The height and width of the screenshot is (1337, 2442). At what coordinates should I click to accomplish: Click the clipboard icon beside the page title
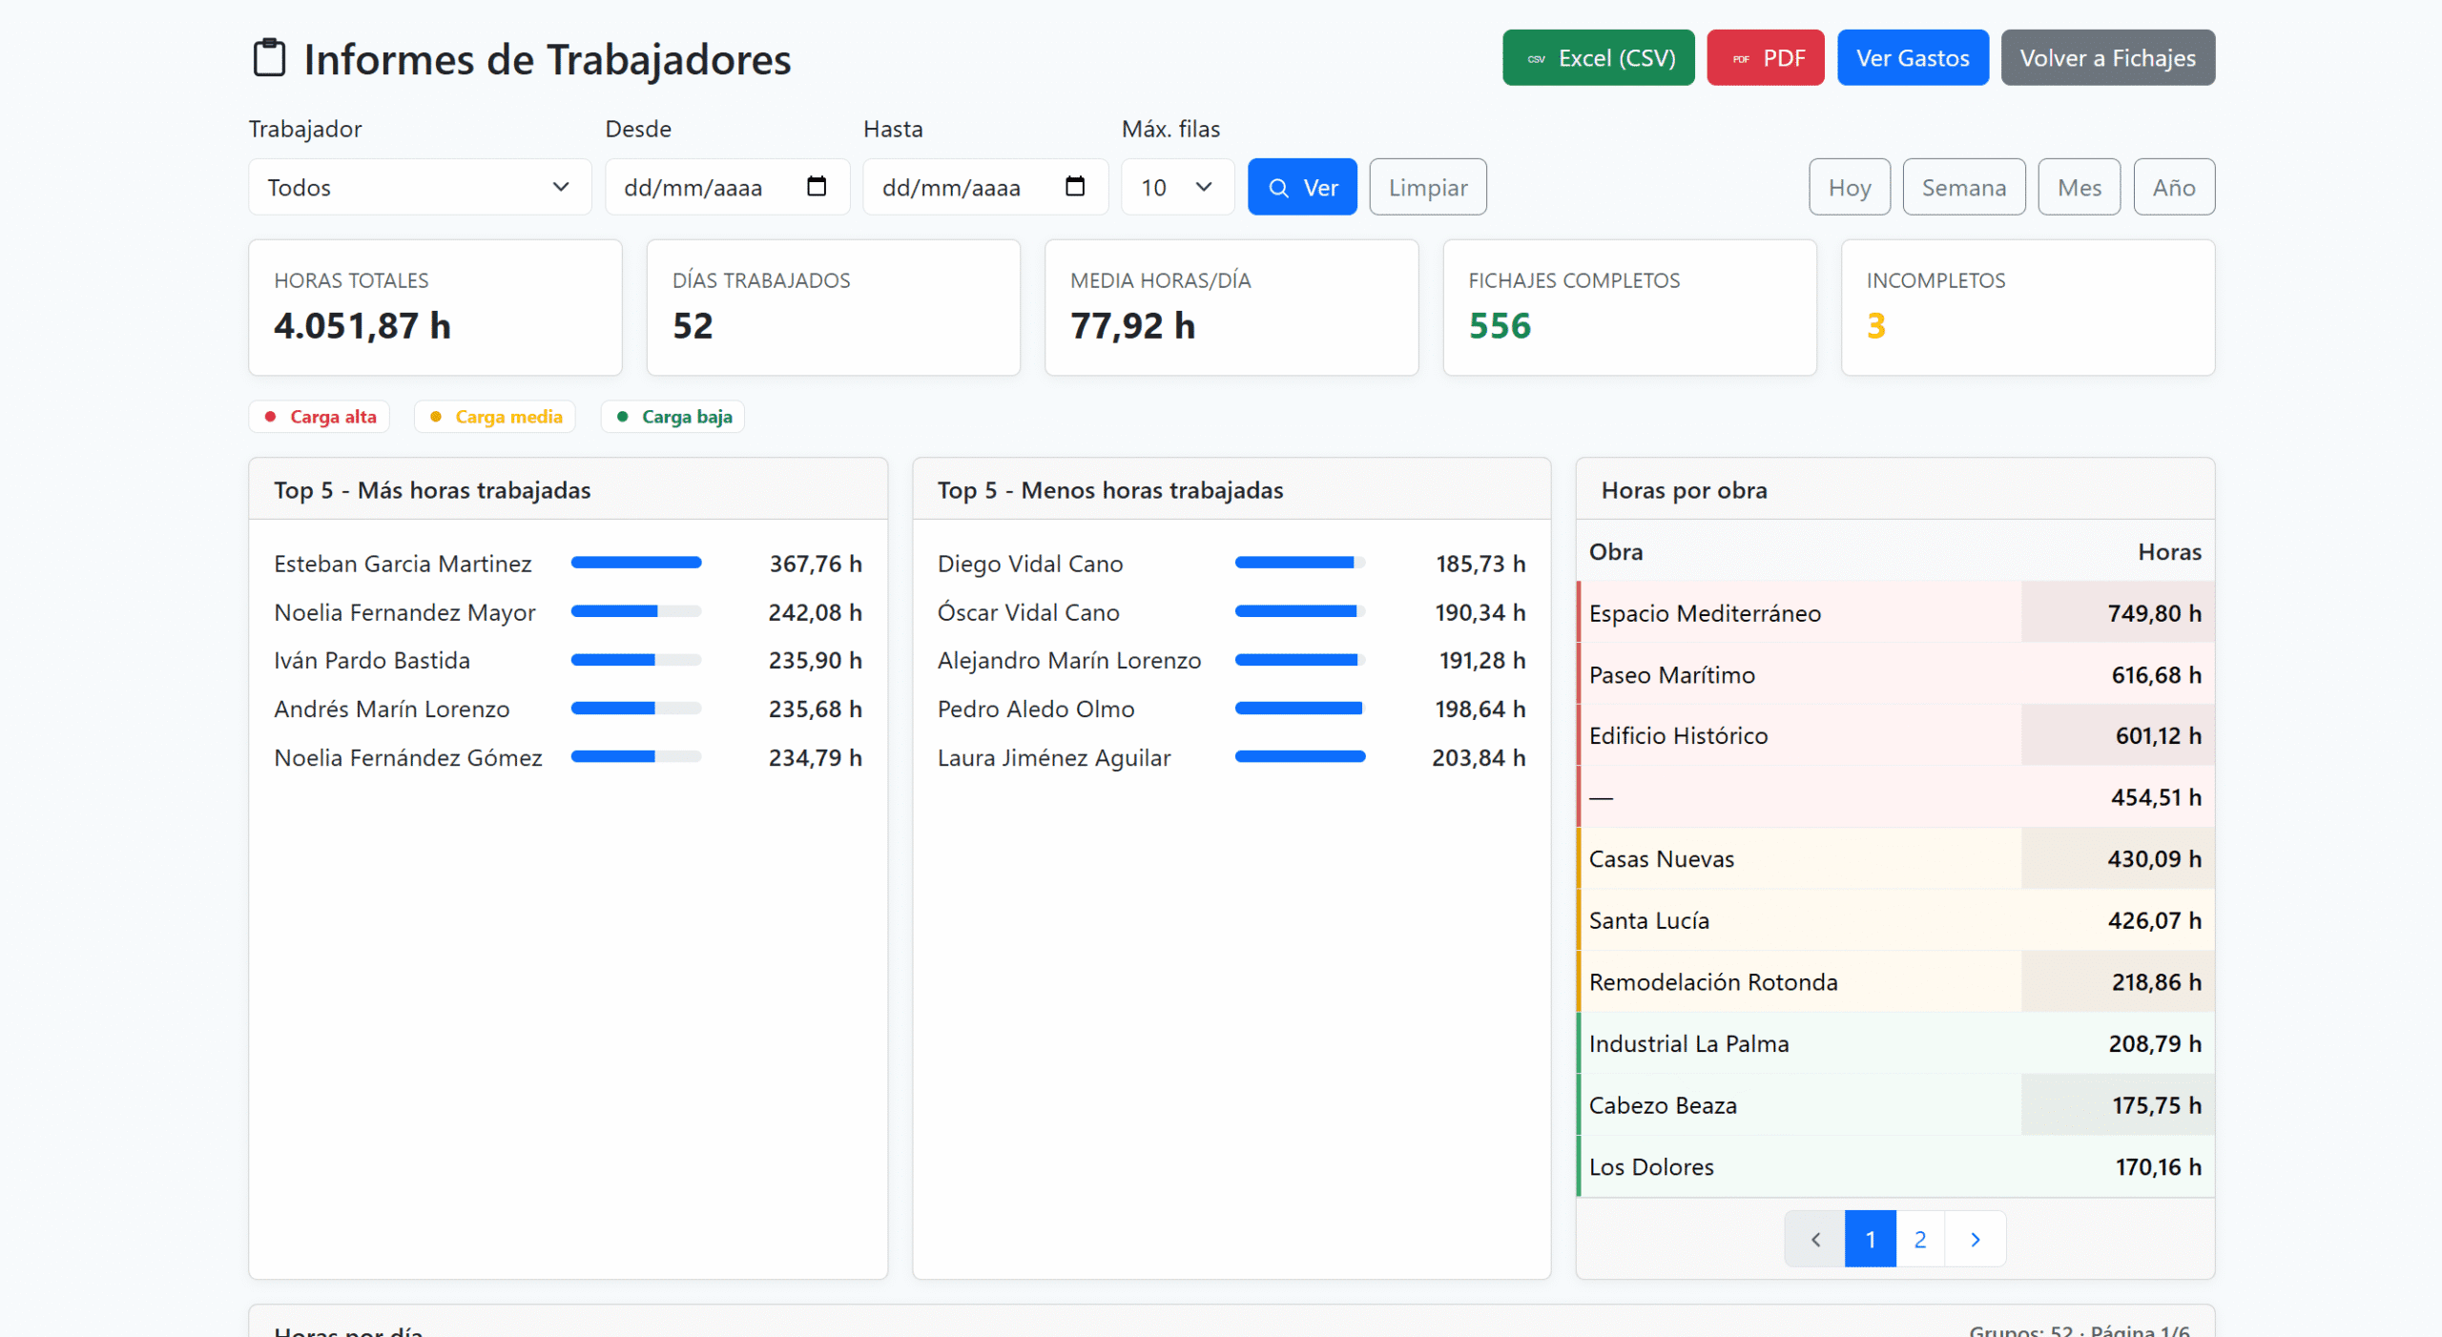pos(269,58)
